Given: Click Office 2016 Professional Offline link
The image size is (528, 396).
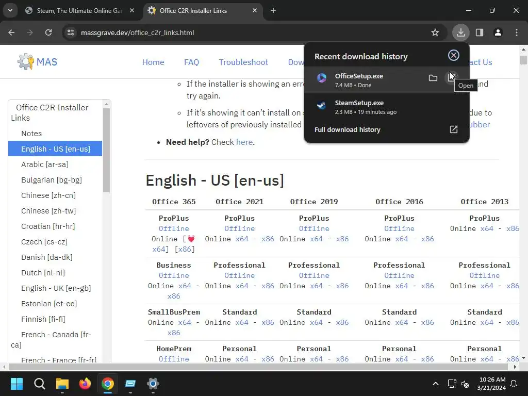Looking at the screenshot, I should [x=399, y=275].
